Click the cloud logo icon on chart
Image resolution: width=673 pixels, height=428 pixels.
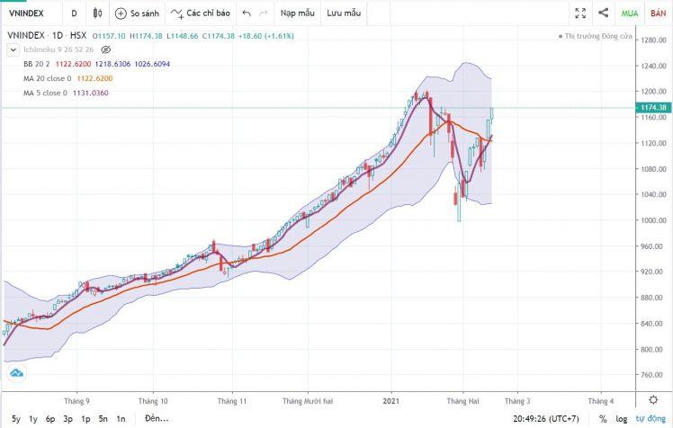tap(17, 373)
